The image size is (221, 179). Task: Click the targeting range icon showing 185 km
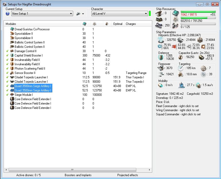180,68
